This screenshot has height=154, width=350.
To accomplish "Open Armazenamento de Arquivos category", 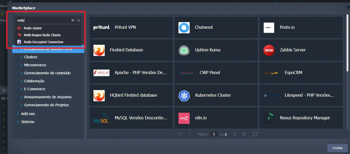I will point(48,97).
